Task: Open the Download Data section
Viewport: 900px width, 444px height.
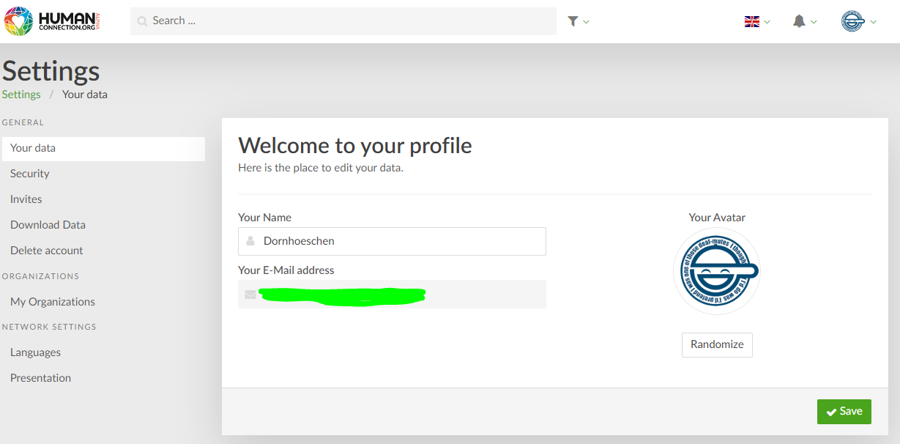Action: click(47, 224)
